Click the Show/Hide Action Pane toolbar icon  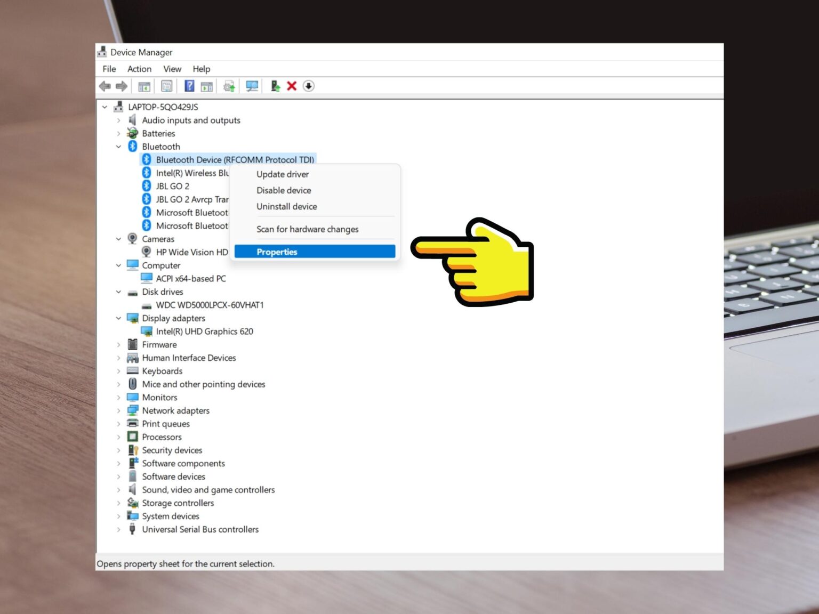pyautogui.click(x=207, y=86)
